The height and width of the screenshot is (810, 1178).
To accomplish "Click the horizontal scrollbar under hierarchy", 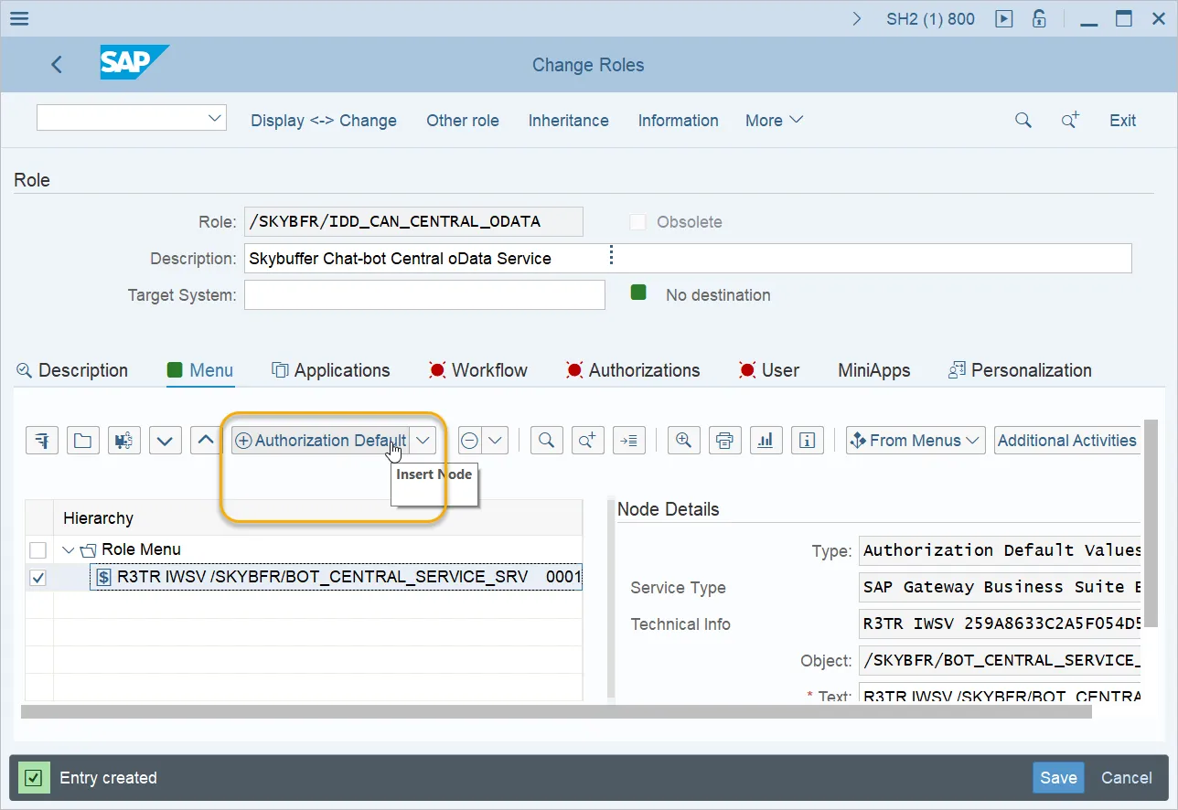I will [x=556, y=711].
